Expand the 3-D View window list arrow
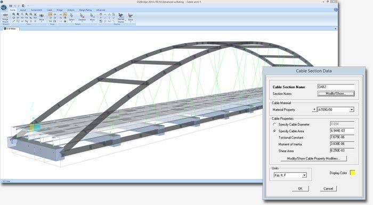Screen dimensions: 373x205 coord(335,29)
